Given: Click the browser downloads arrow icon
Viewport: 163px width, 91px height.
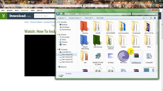Looking at the screenshot, I should point(119,6).
